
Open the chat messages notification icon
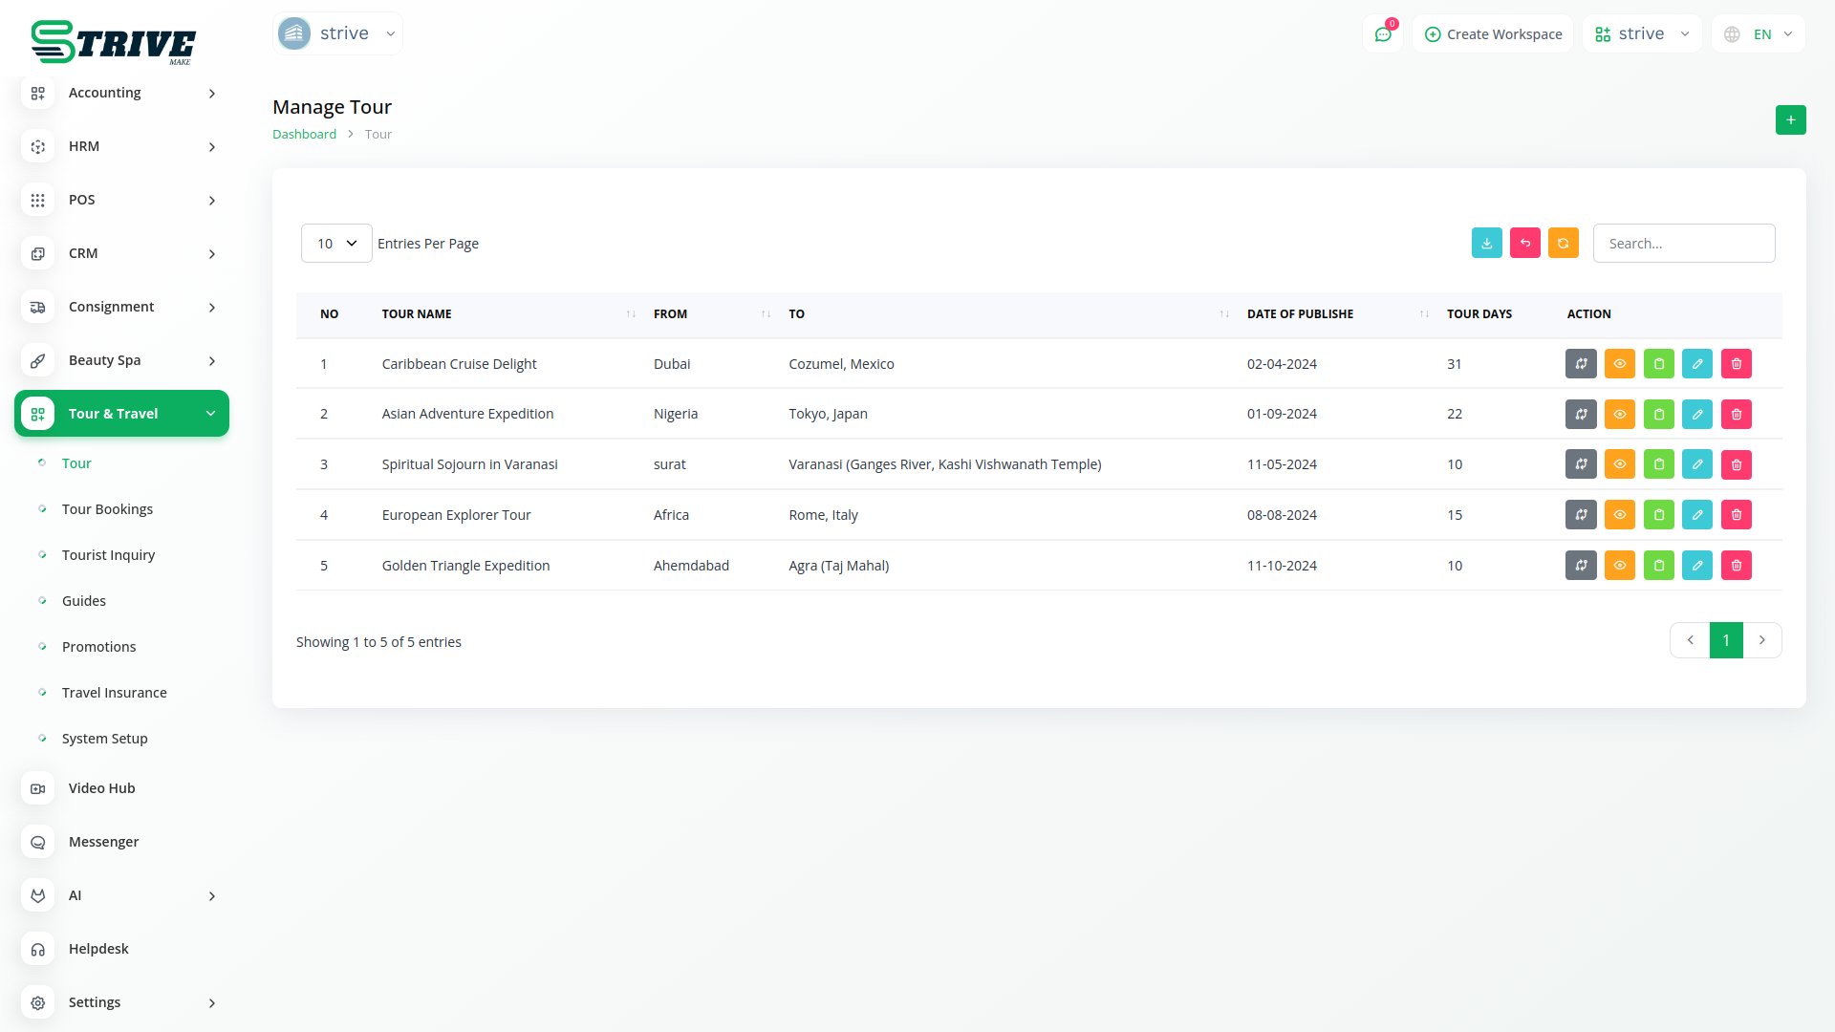click(1382, 34)
